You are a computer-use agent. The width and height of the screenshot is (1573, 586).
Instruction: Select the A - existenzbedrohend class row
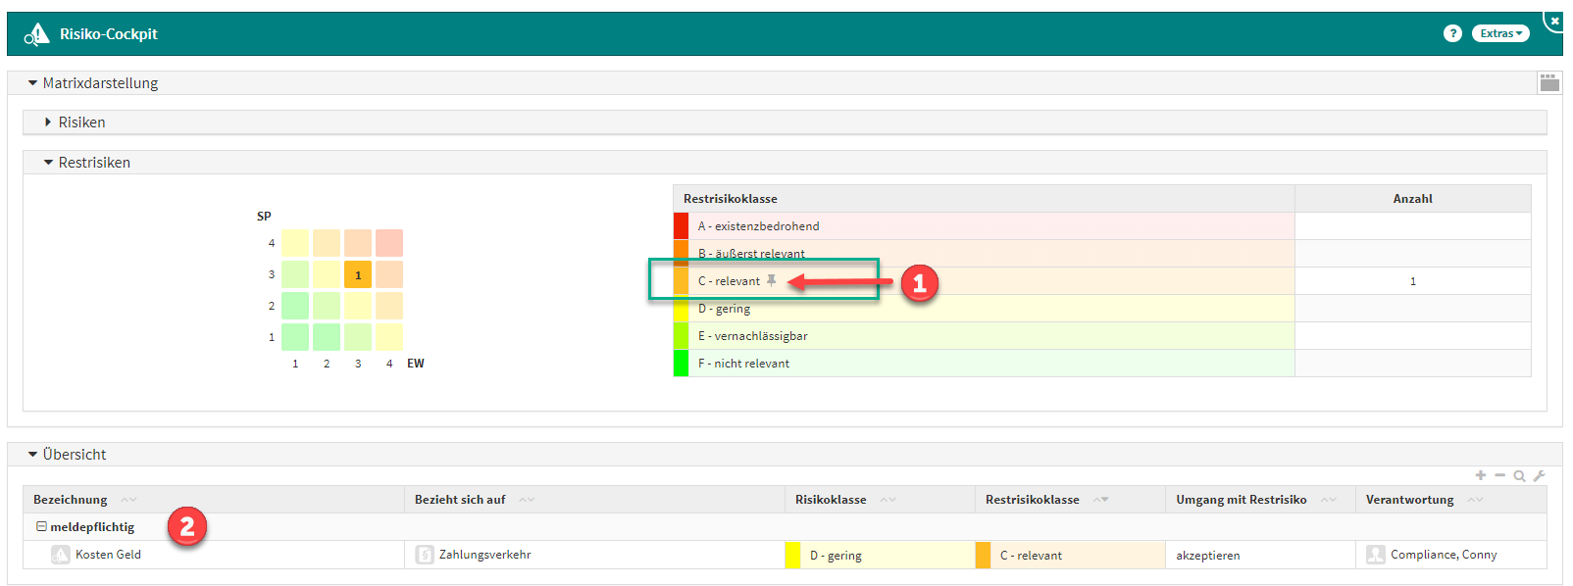758,226
